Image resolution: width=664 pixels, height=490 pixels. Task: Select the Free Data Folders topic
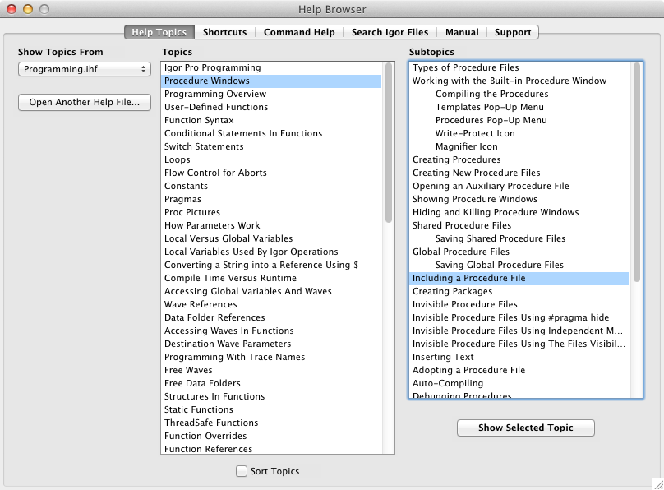(271, 383)
